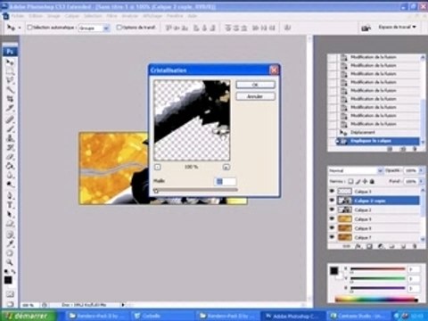Hide the Calque 8 layer

(x=332, y=228)
